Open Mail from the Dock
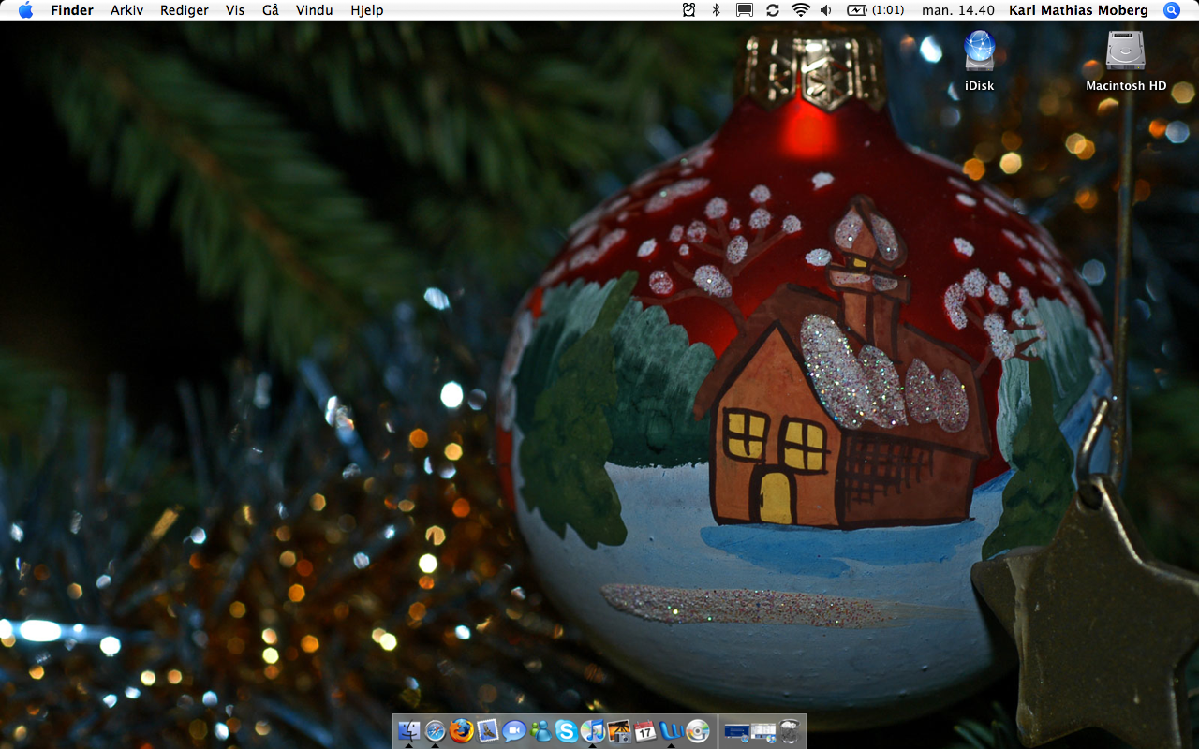The image size is (1199, 749). [x=488, y=730]
